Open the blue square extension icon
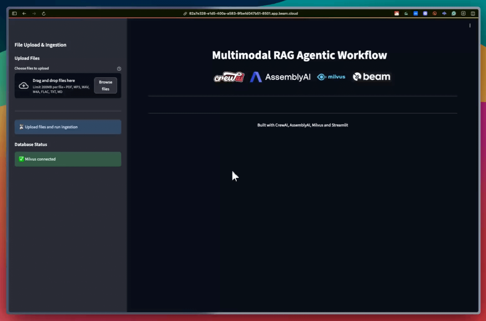This screenshot has height=321, width=486. [x=415, y=13]
